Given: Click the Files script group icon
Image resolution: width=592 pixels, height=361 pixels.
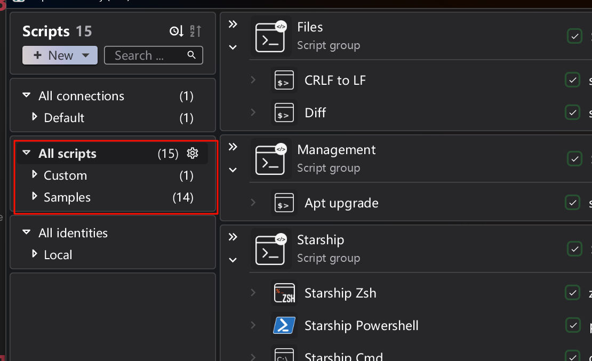Looking at the screenshot, I should pyautogui.click(x=270, y=36).
